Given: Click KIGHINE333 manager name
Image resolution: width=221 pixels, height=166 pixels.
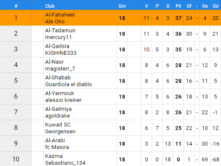Looking at the screenshot, I should click(61, 53).
